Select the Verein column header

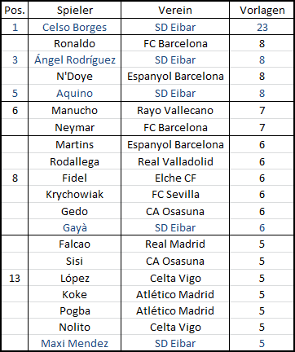(x=175, y=11)
